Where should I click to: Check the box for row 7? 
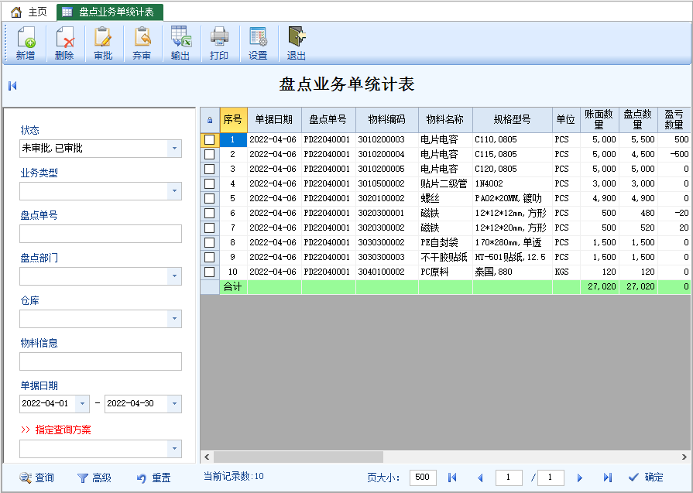point(210,228)
